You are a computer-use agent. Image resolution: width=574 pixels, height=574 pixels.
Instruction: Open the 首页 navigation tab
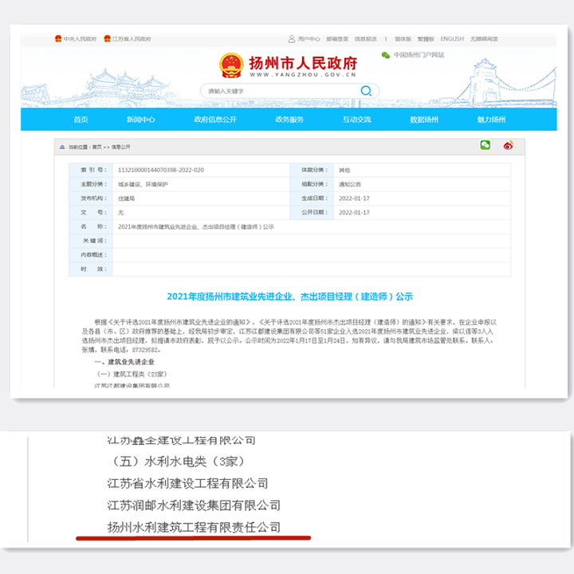[81, 120]
